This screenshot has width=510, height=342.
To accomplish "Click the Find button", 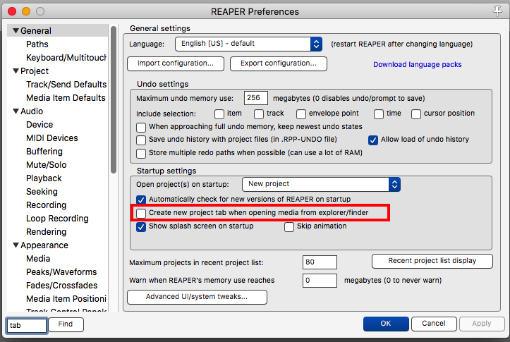I will click(x=66, y=324).
